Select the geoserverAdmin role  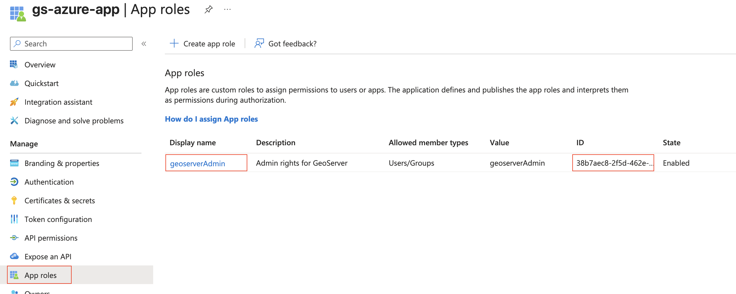tap(198, 163)
